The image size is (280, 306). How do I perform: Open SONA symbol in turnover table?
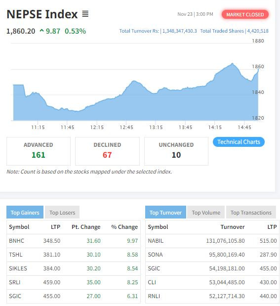(155, 255)
